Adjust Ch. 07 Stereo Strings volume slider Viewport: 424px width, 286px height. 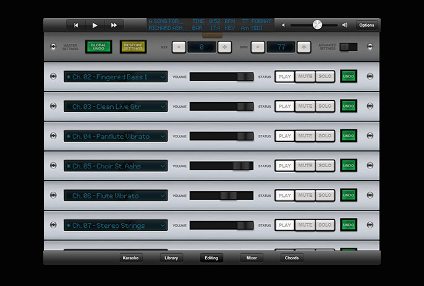pos(245,225)
